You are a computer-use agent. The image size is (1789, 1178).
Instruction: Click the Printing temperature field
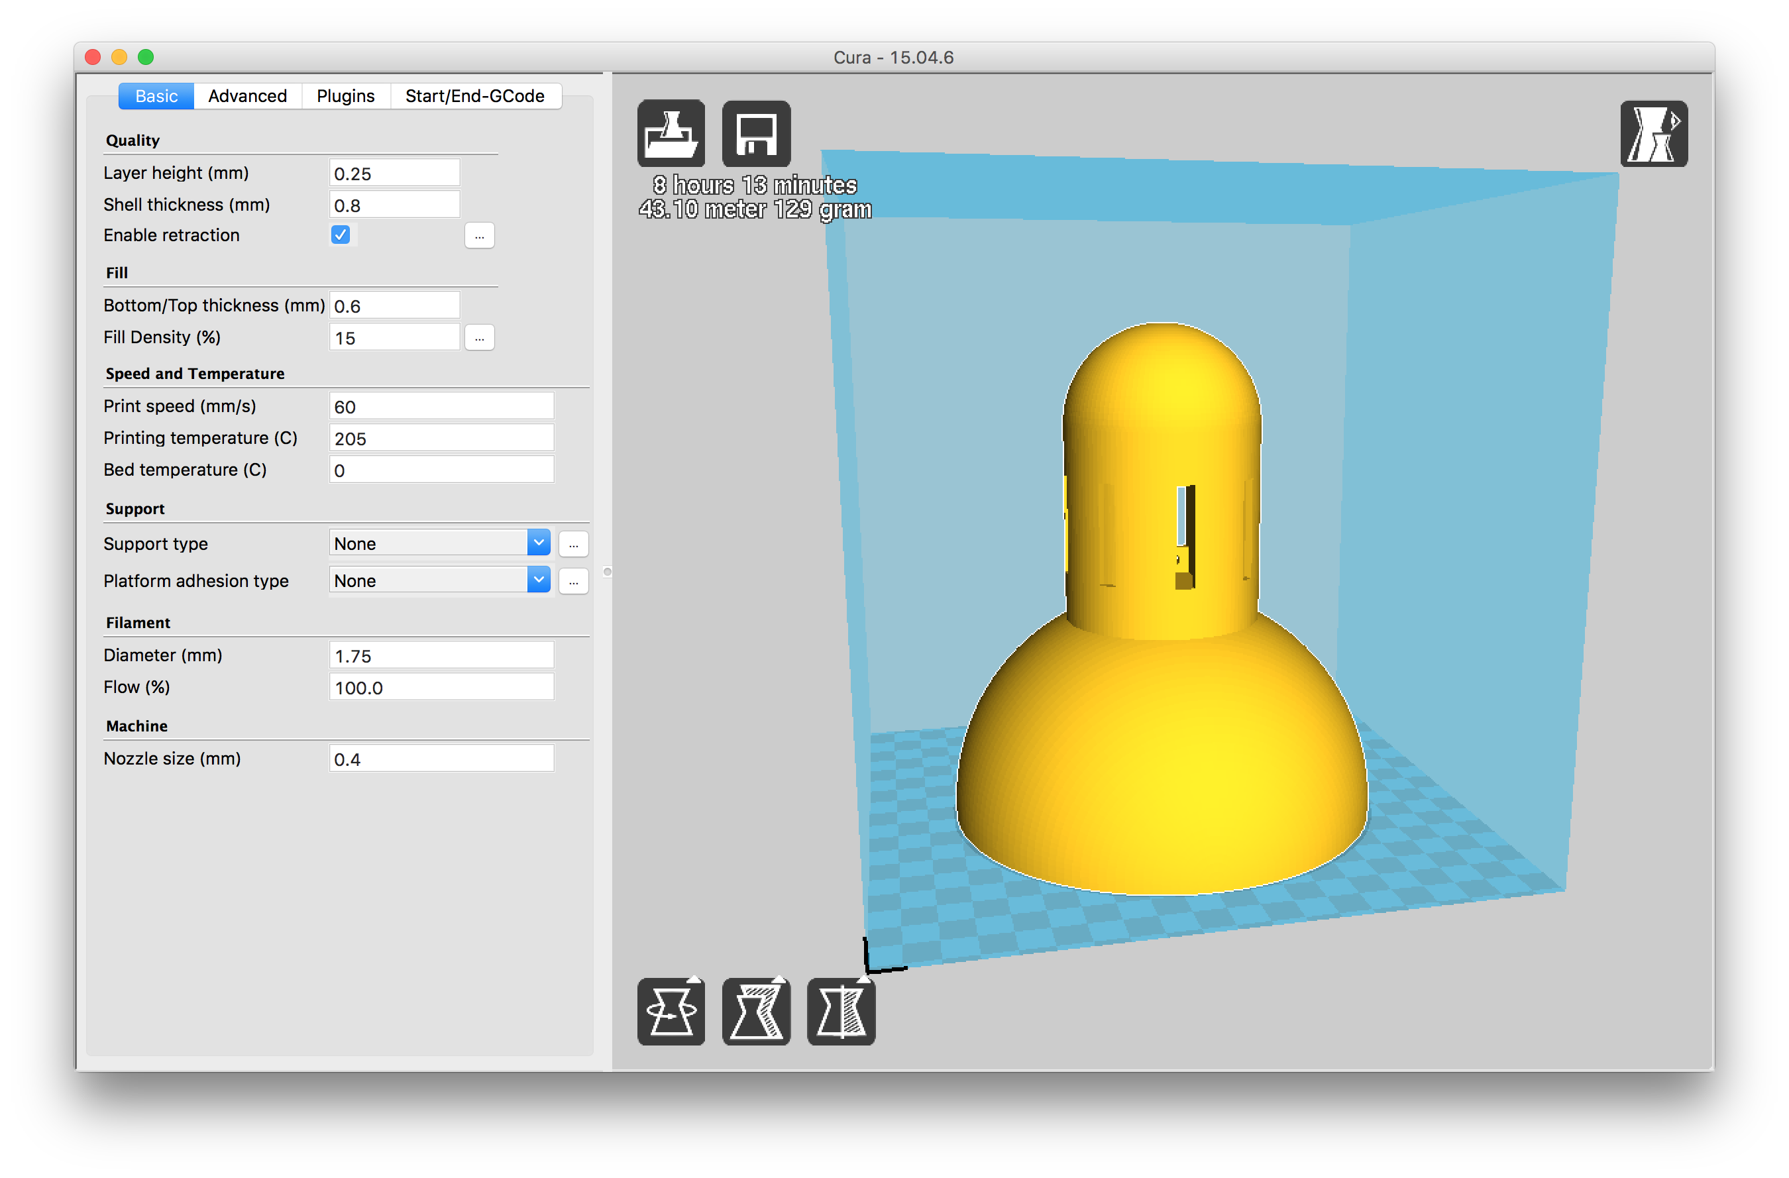coord(442,439)
